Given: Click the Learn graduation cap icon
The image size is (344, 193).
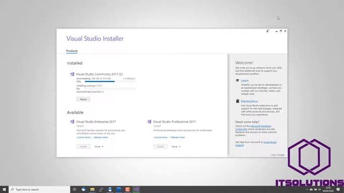Looking at the screenshot, I should (238, 80).
